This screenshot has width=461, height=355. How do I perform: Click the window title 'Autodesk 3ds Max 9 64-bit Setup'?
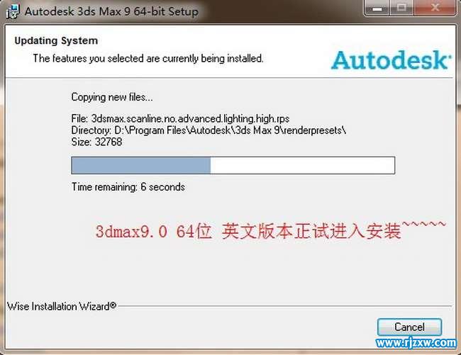[x=111, y=12]
